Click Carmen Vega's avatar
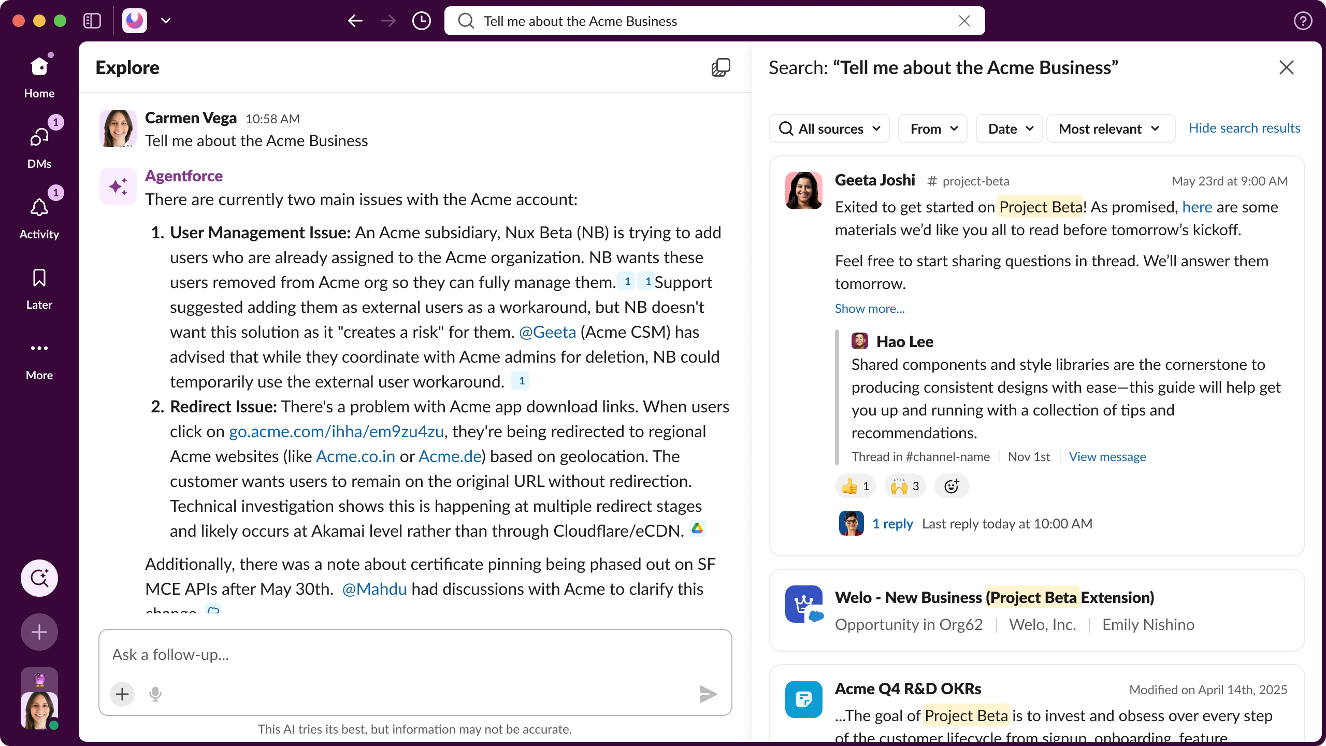The image size is (1326, 746). [x=118, y=128]
